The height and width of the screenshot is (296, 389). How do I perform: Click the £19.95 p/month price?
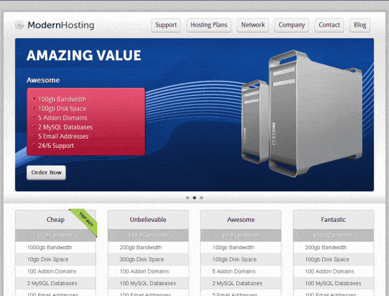[148, 235]
